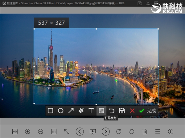Undo the last annotation

[111, 111]
